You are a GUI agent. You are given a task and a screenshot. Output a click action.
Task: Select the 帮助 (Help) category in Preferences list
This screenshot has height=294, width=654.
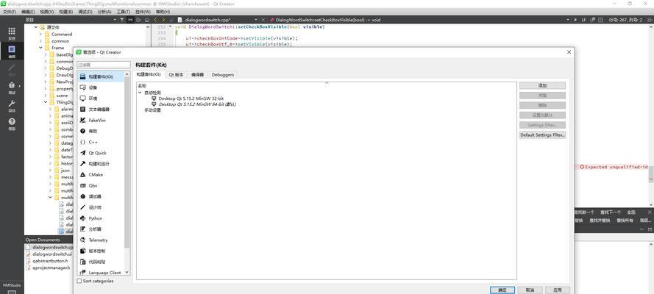click(x=100, y=131)
